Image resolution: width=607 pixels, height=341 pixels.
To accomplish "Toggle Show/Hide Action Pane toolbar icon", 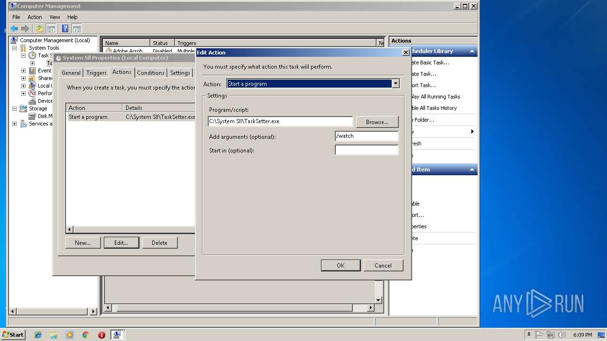I will coord(76,28).
